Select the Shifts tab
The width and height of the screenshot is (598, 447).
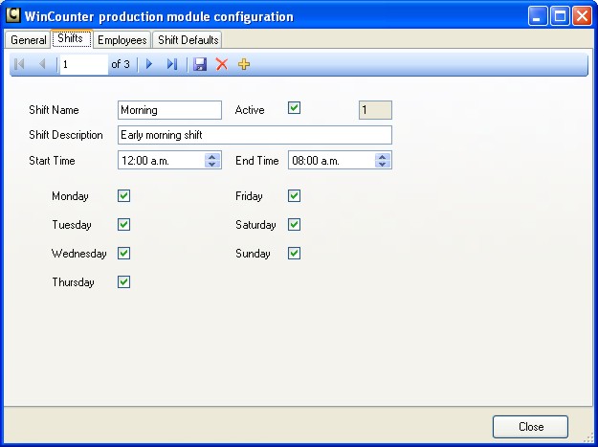[72, 38]
